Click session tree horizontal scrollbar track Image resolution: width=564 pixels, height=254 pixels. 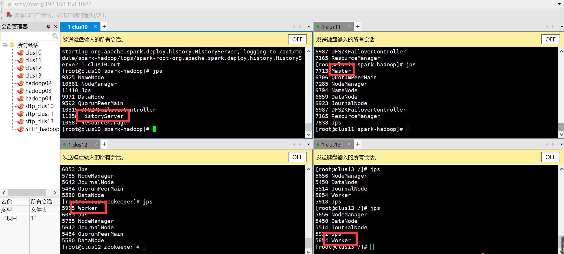pos(29,193)
